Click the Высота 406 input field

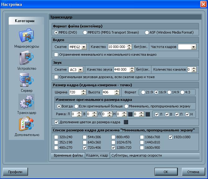108,92
